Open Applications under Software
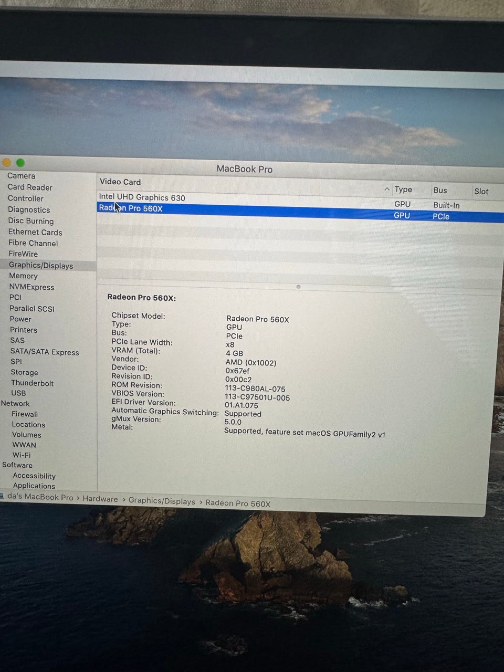 point(34,486)
